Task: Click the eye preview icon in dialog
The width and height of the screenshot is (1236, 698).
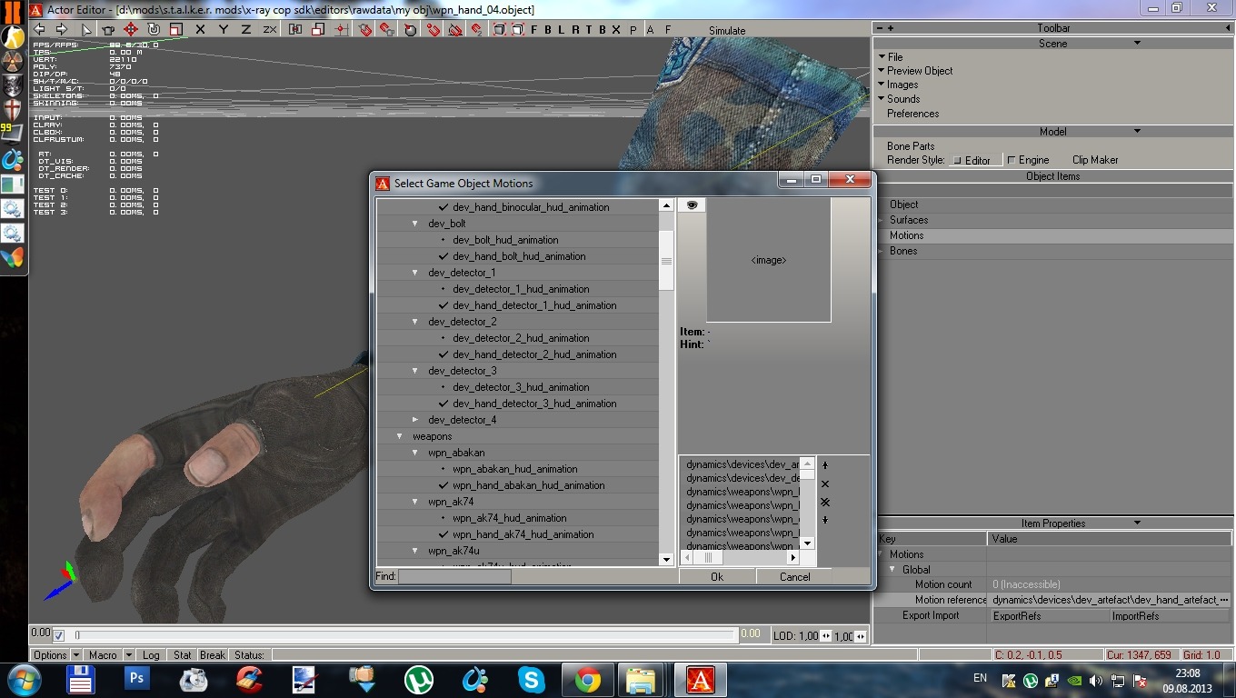Action: pyautogui.click(x=692, y=205)
